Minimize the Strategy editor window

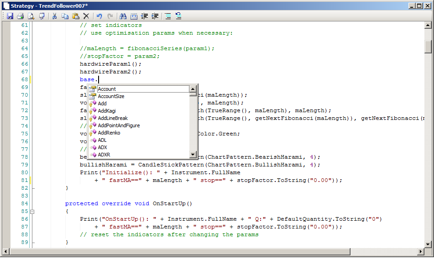(x=412, y=6)
